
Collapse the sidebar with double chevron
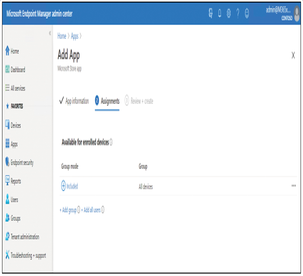click(x=50, y=33)
